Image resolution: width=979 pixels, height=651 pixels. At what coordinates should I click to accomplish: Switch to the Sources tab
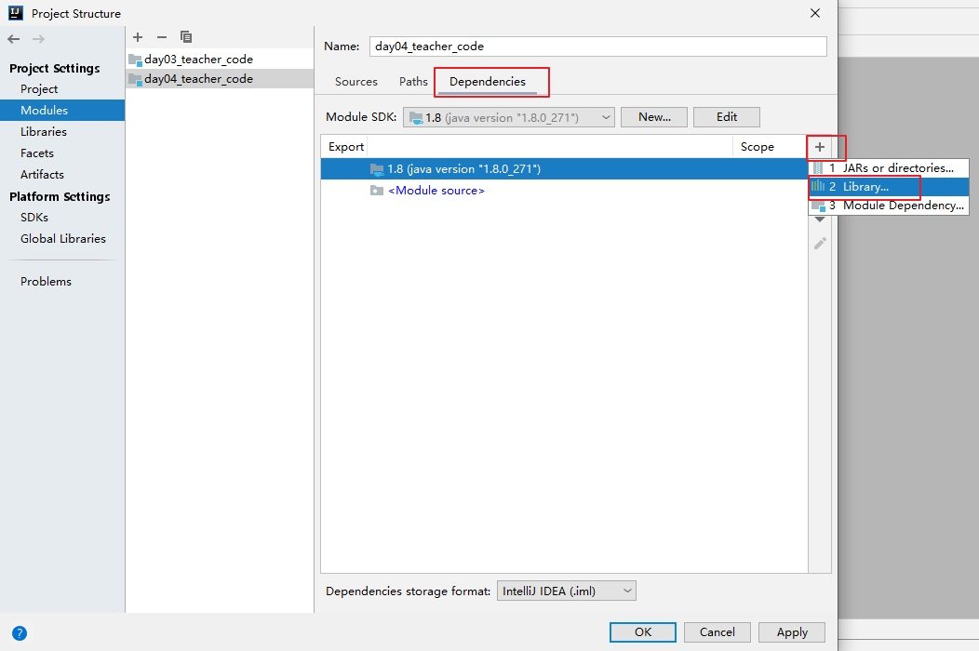[355, 82]
